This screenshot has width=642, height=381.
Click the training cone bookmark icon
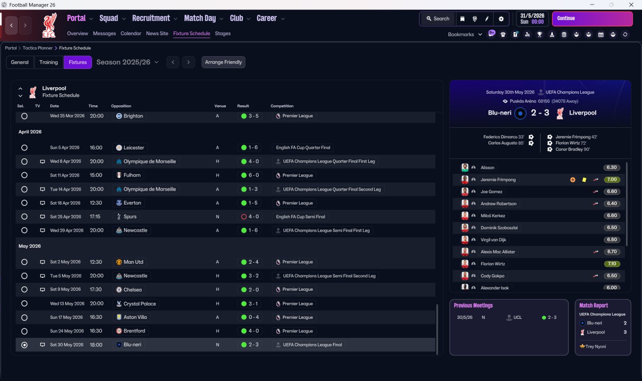[x=552, y=35]
